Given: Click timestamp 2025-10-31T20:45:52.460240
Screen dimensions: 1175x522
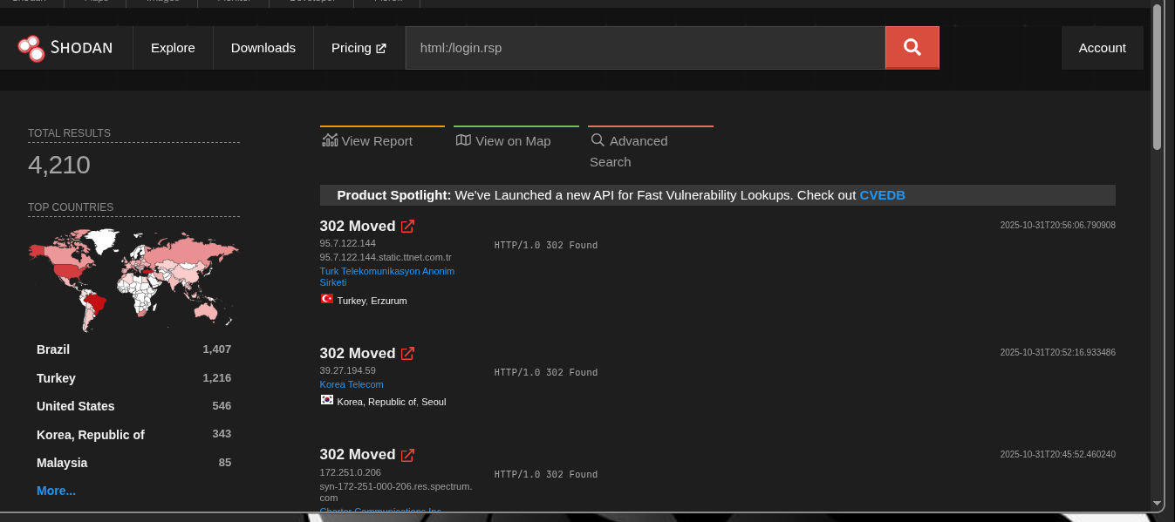Looking at the screenshot, I should point(1058,454).
